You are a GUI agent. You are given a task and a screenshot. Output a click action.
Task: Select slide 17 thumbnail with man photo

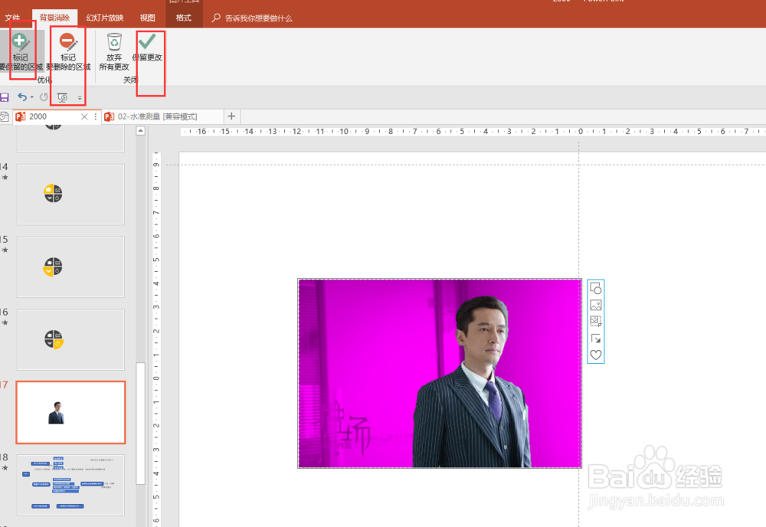(70, 412)
